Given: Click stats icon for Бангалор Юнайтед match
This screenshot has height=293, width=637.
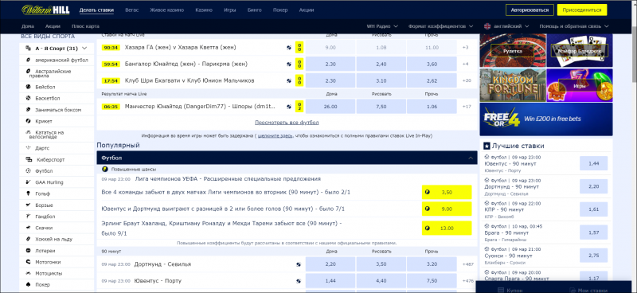Looking at the screenshot, I should [x=289, y=64].
